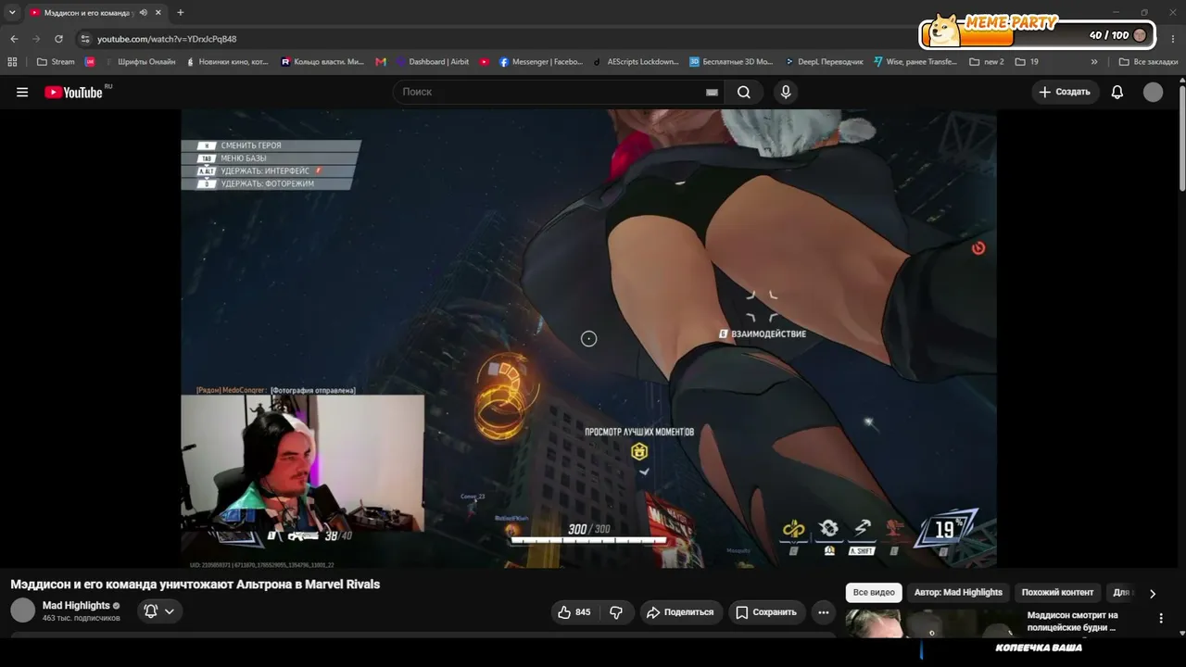1186x667 pixels.
Task: Like the video with 845 likes
Action: pyautogui.click(x=573, y=612)
